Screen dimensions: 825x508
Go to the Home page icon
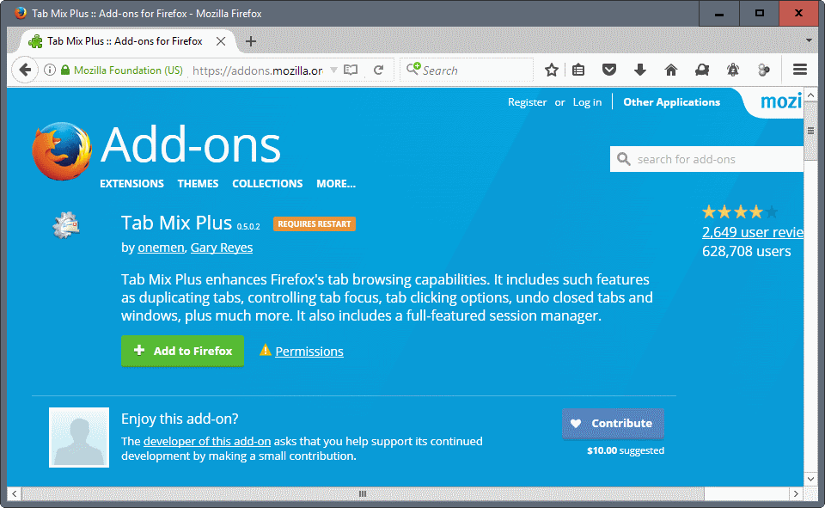point(671,70)
